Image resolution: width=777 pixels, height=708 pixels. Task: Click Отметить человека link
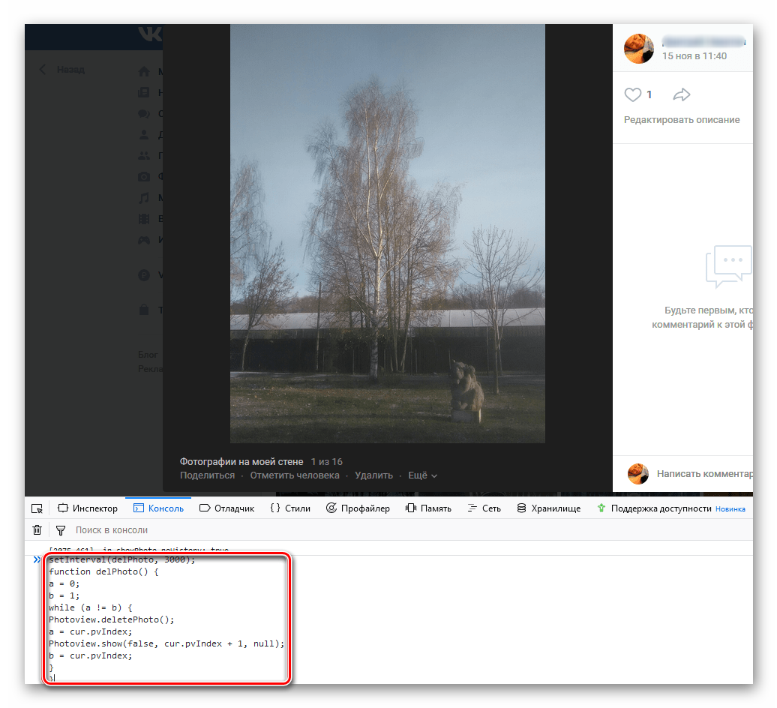coord(295,475)
